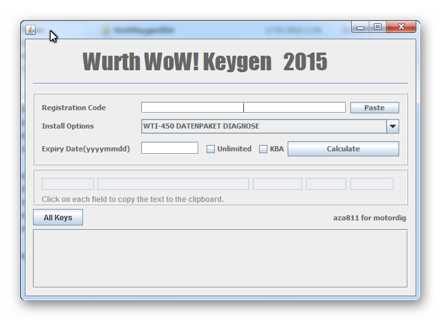Click the 'Click on each field to copy' hint text
Screen dimensions: 441x321
click(133, 199)
